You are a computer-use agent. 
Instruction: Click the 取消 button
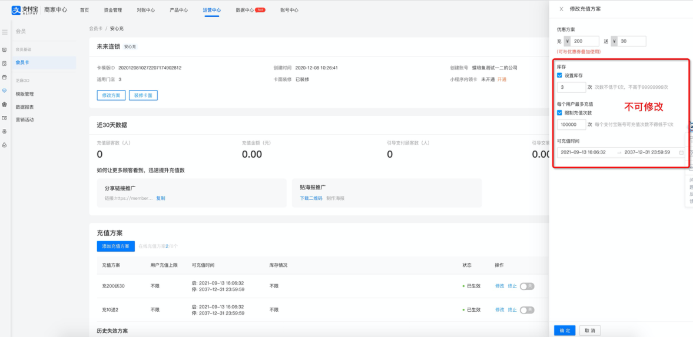click(590, 331)
